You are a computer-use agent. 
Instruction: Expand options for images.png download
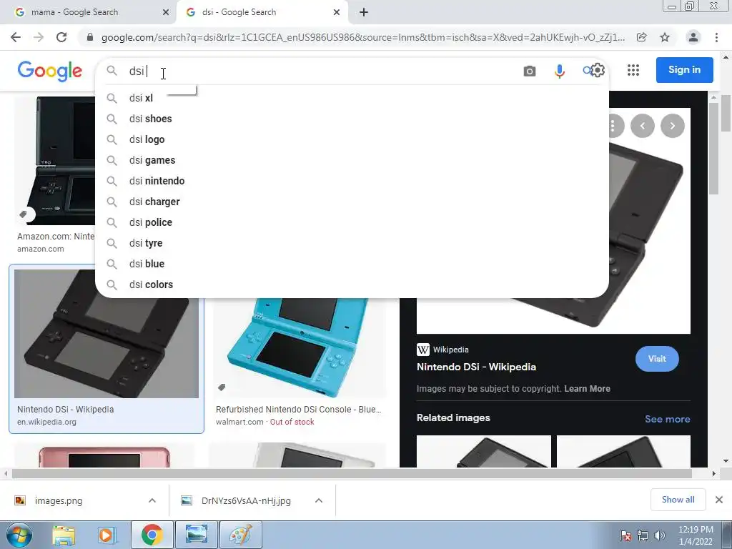[152, 500]
